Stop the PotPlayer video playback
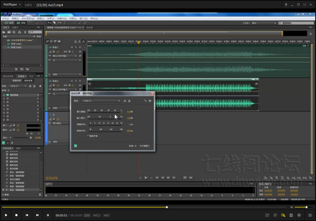Image resolution: width=316 pixels, height=221 pixels. point(17,215)
